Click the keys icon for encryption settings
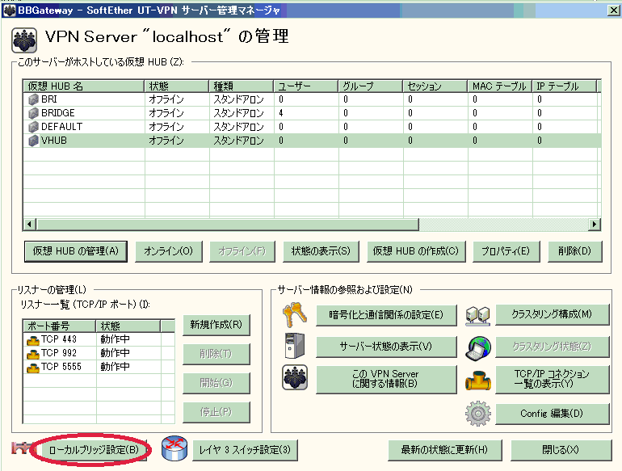Image resolution: width=622 pixels, height=471 pixels. coord(294,314)
